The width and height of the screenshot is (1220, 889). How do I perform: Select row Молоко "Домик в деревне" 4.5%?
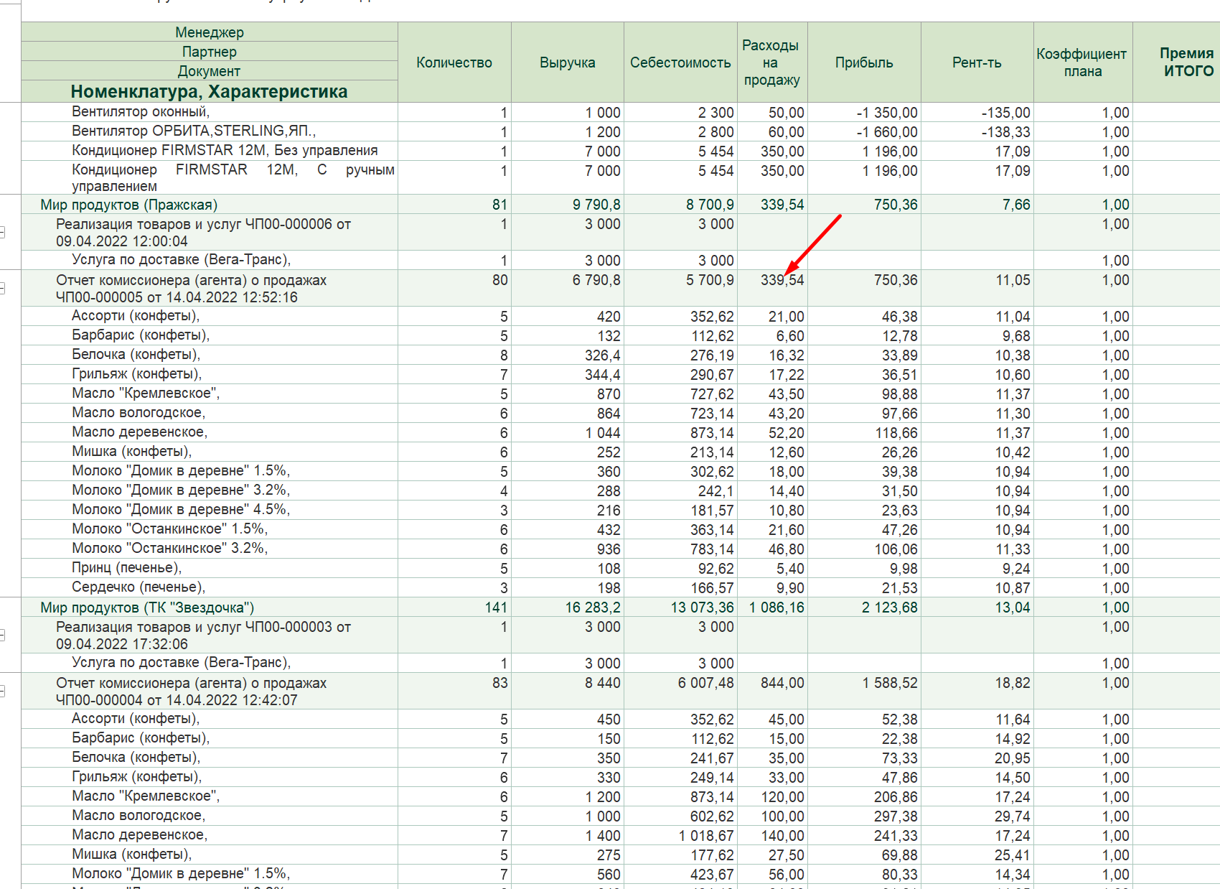[x=181, y=510]
